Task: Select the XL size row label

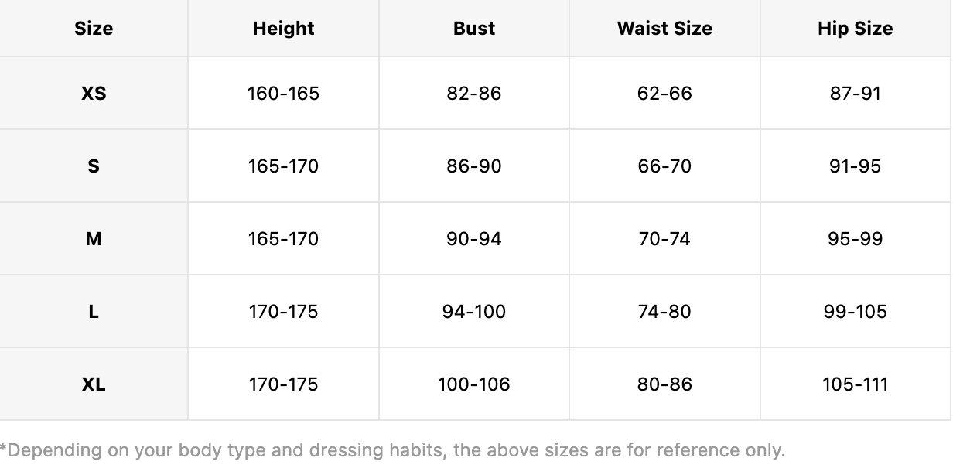Action: coord(94,384)
